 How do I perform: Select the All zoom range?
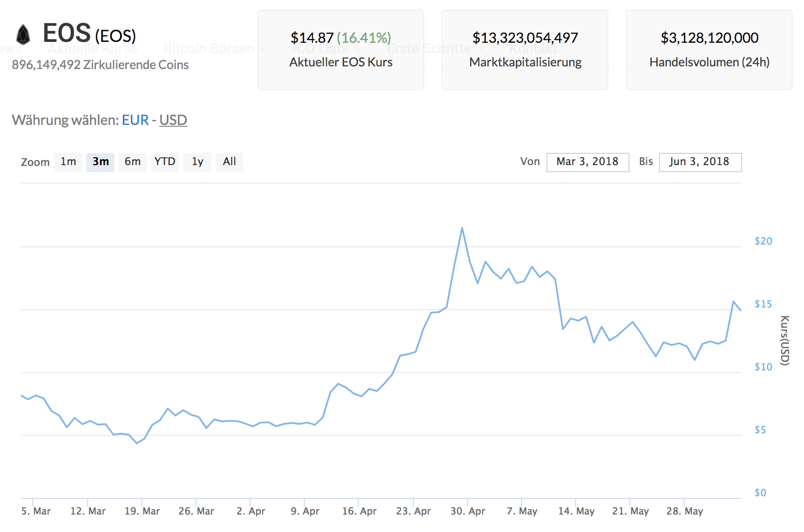(x=230, y=162)
